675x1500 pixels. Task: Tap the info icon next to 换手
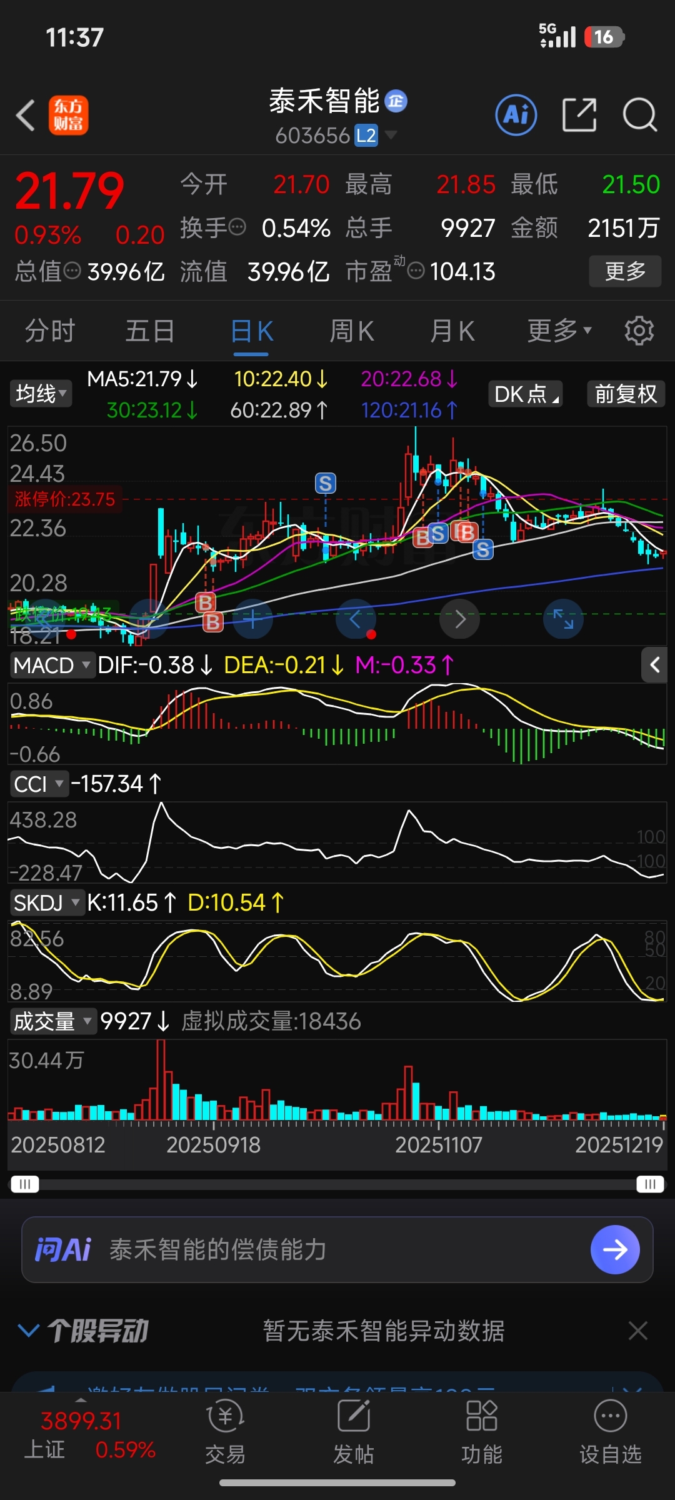pyautogui.click(x=237, y=227)
